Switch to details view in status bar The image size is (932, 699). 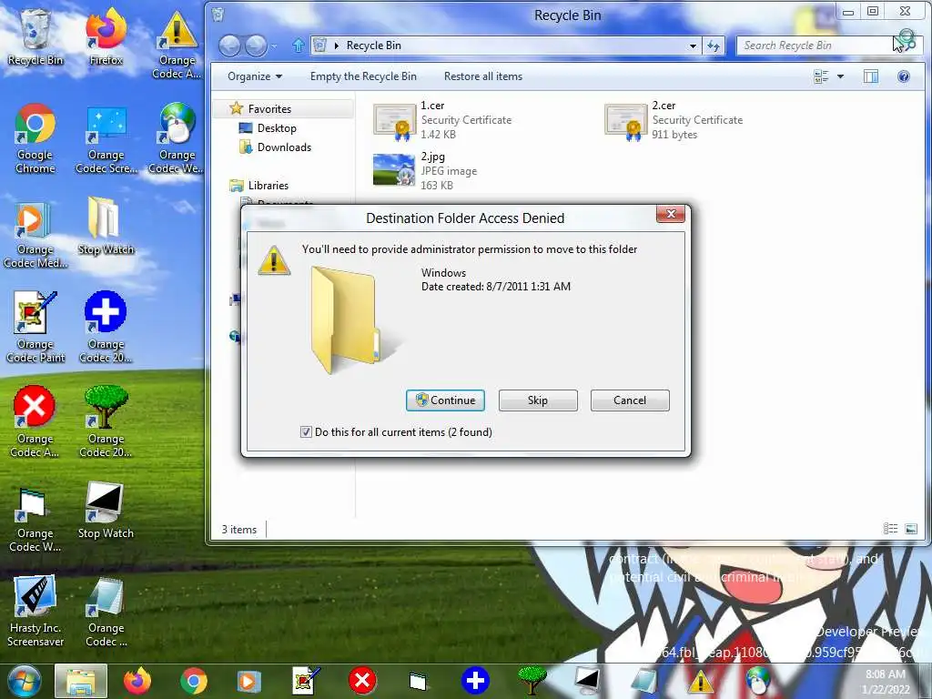[x=890, y=529]
